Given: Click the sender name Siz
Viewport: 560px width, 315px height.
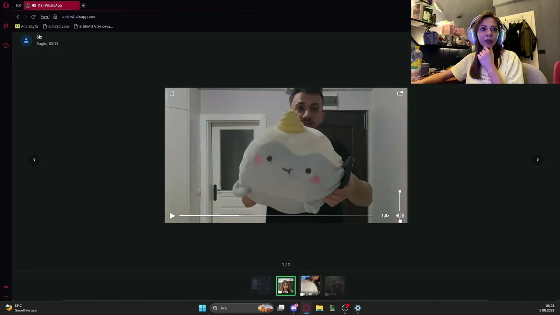Looking at the screenshot, I should coord(39,37).
